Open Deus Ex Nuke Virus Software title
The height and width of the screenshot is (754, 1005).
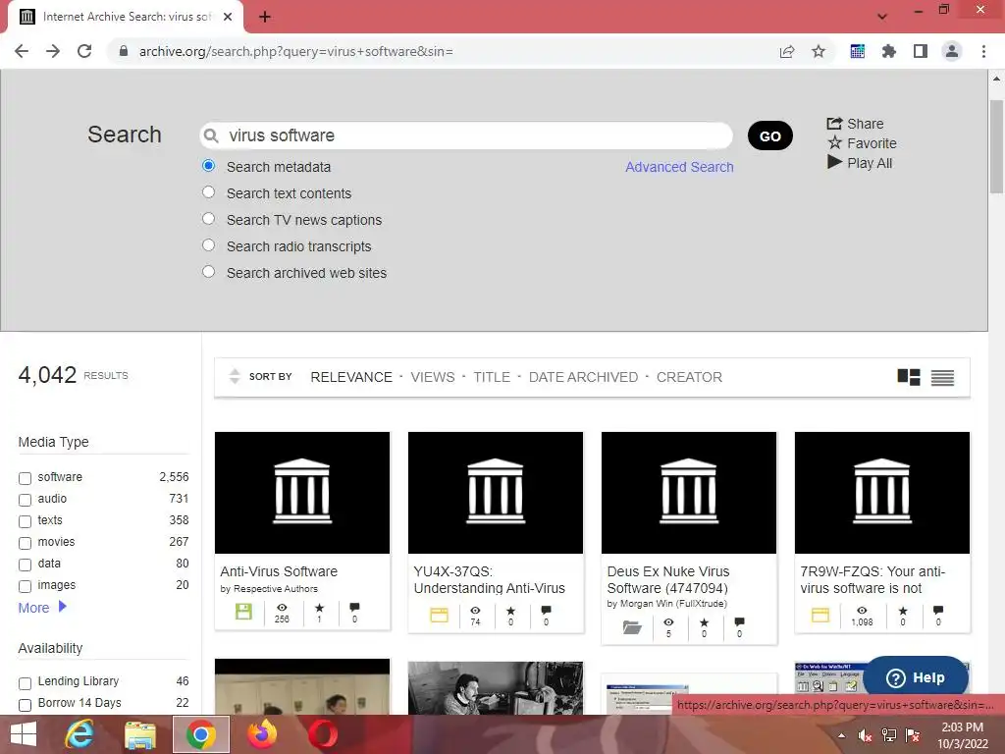coord(668,579)
